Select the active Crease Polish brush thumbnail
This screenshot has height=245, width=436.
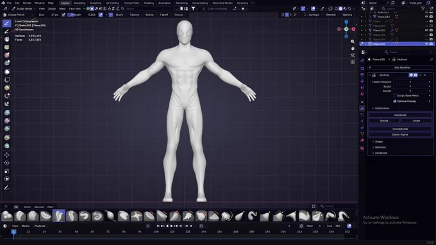tap(59, 216)
